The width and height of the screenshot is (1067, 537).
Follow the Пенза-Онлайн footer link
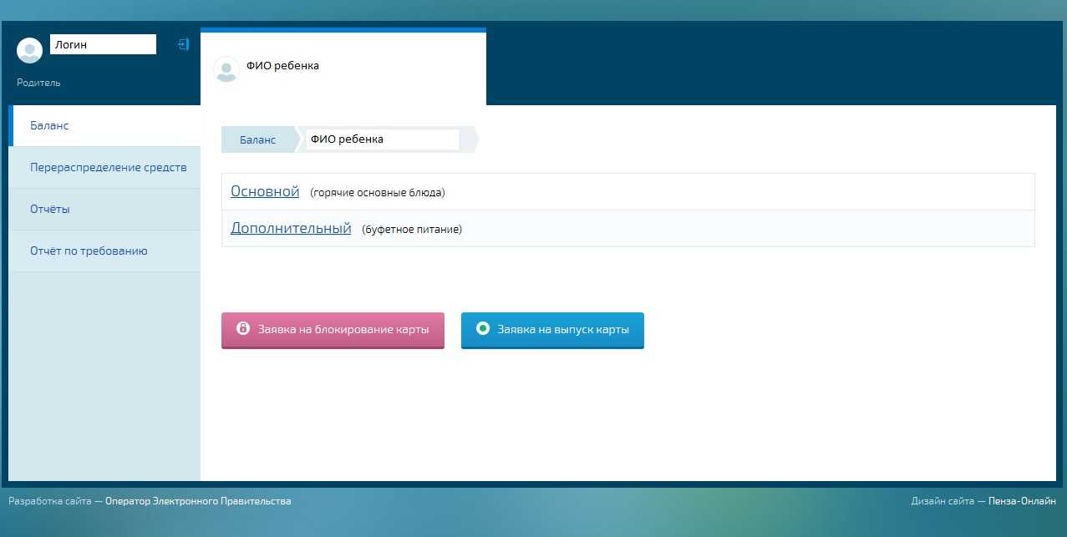[1022, 501]
